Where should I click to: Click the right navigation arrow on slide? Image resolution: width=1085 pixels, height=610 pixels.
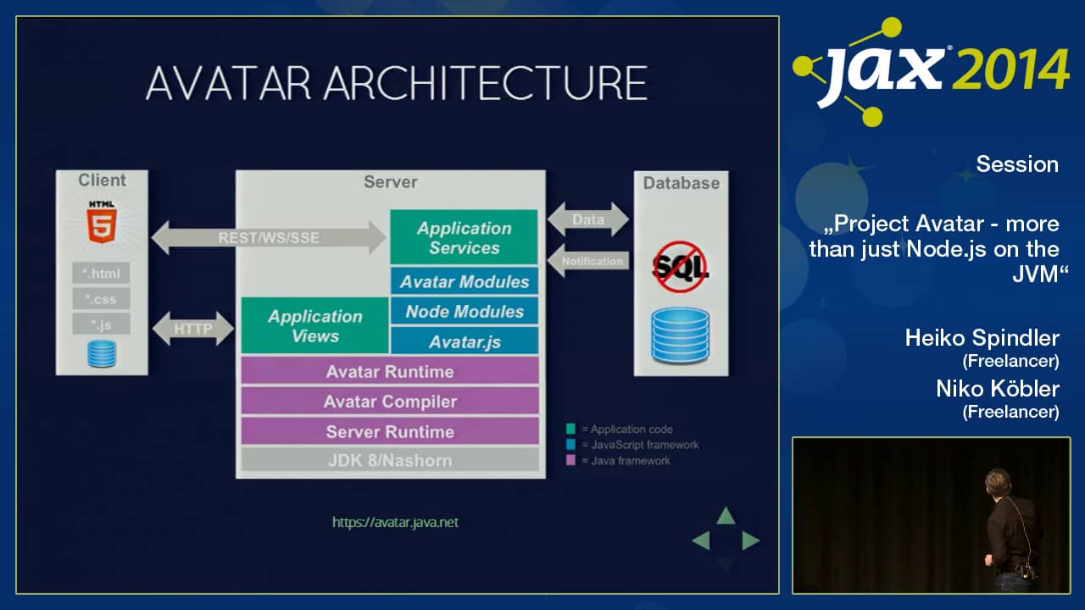tap(751, 541)
